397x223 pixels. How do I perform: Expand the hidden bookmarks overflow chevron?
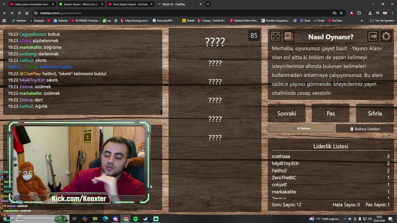point(362,21)
